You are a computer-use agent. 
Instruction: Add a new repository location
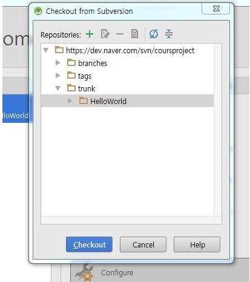click(x=90, y=34)
